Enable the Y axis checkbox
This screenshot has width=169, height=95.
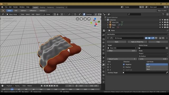point(108,67)
